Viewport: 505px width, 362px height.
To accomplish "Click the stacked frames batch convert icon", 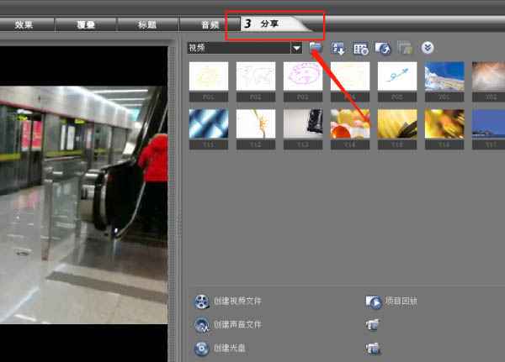I will pyautogui.click(x=405, y=48).
